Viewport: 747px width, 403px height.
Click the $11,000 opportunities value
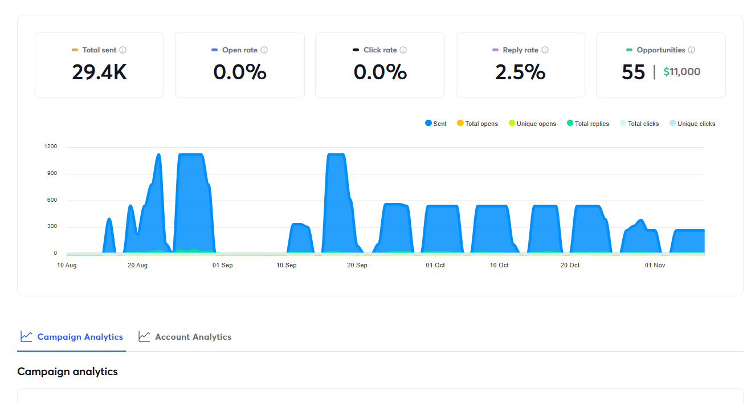(x=682, y=72)
